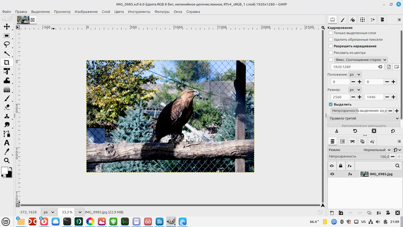
Task: Hide the IMG_0985.jpg layer eye icon
Action: 332,174
